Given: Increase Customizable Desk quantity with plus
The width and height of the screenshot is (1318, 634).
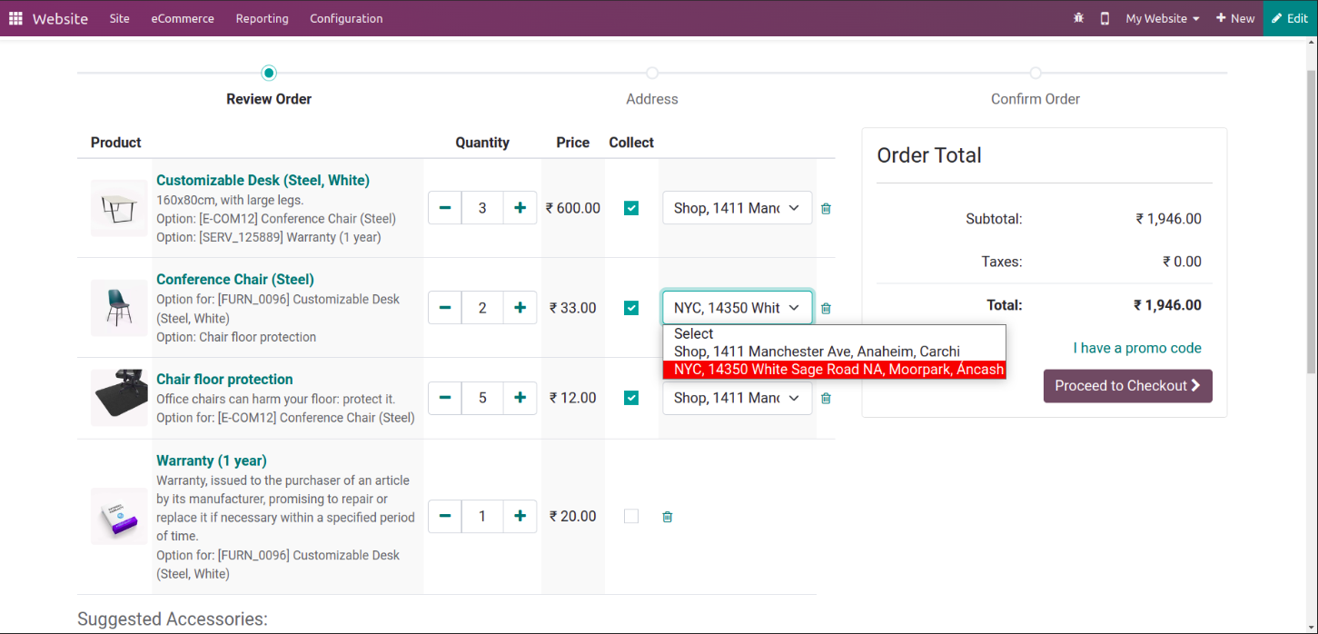Looking at the screenshot, I should [x=520, y=208].
